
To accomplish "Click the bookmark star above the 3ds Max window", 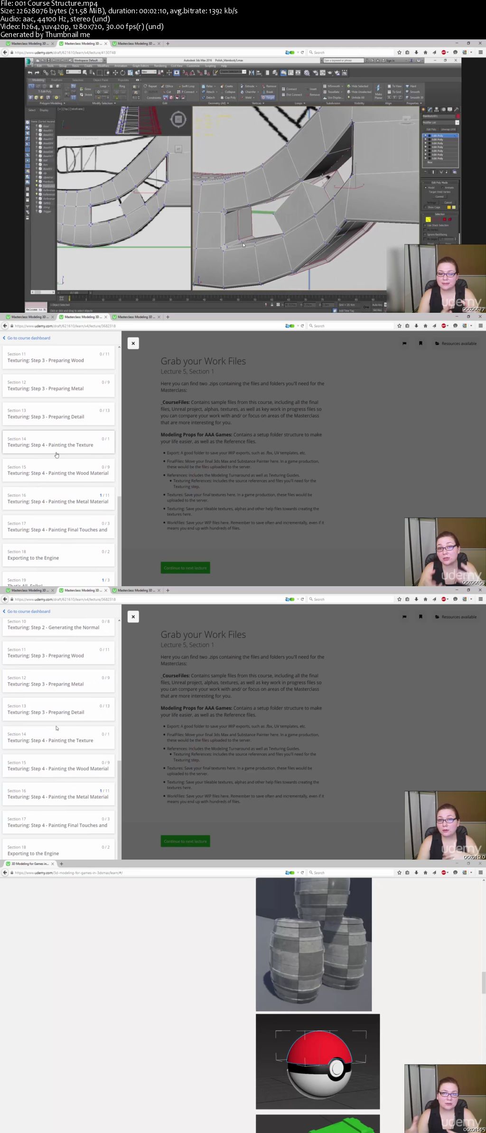I will point(399,52).
